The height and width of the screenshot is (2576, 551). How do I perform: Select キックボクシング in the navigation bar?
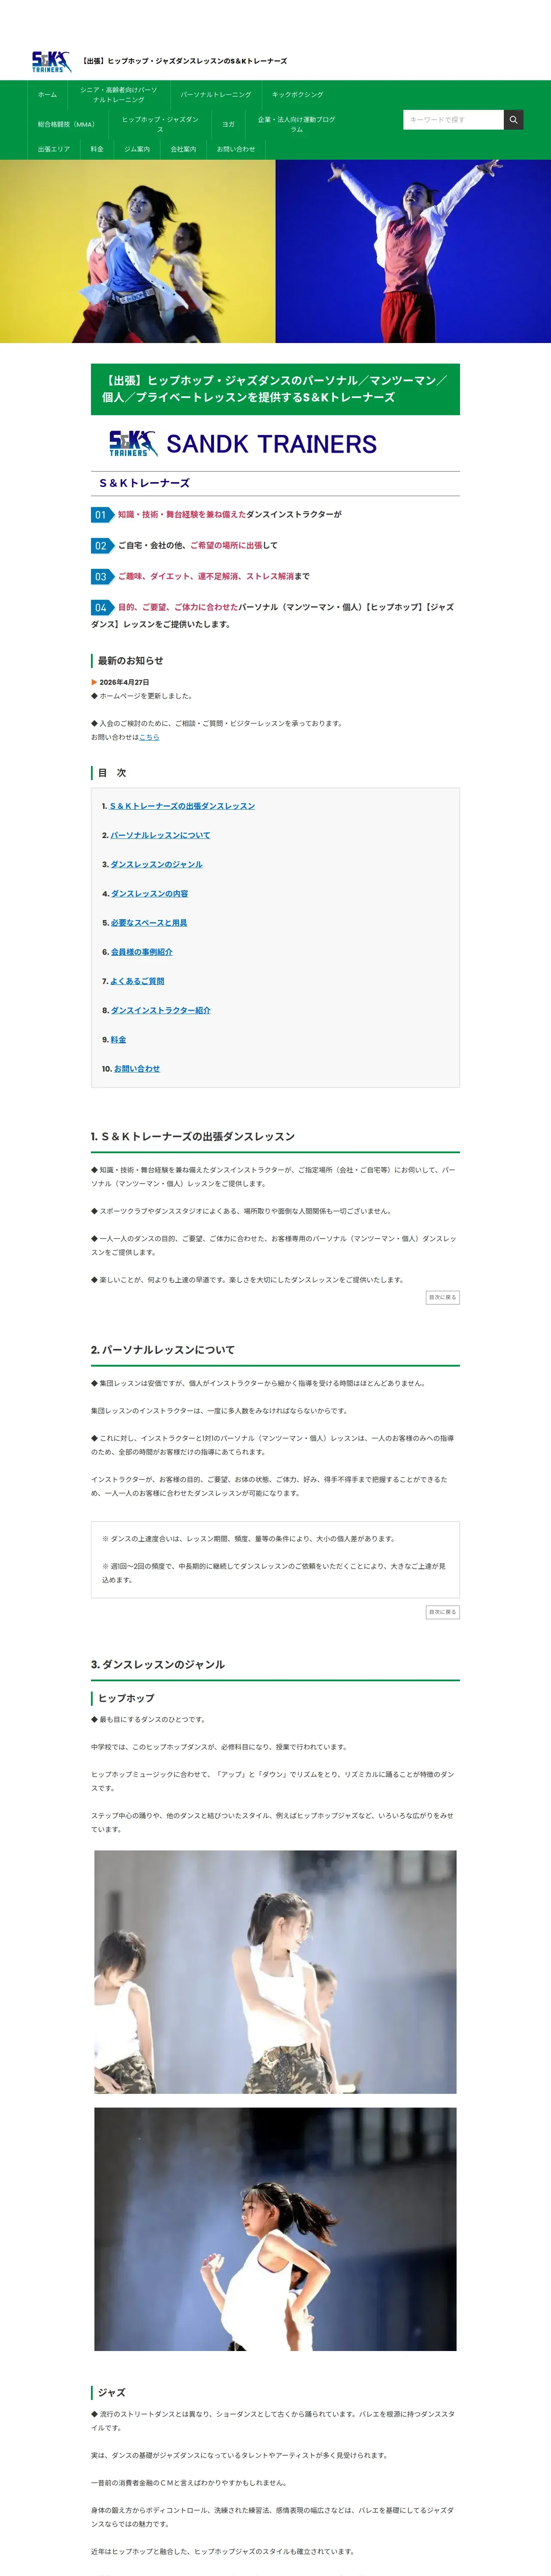point(298,95)
